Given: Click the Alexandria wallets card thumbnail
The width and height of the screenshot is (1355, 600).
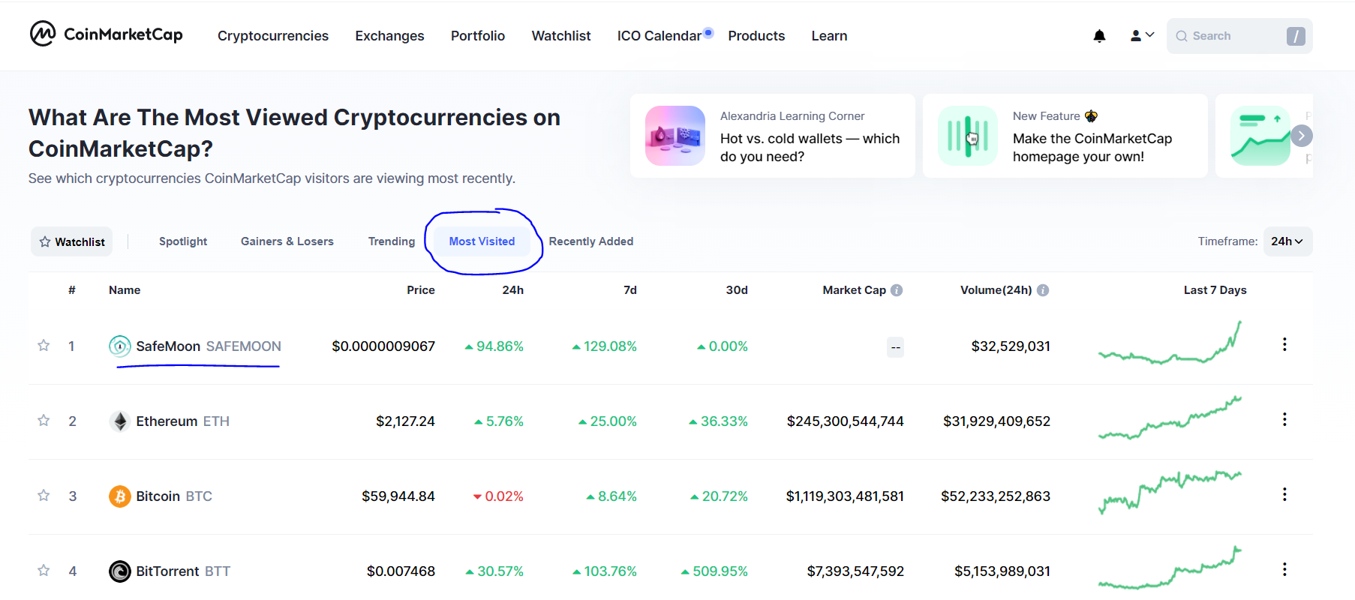Looking at the screenshot, I should 675,136.
